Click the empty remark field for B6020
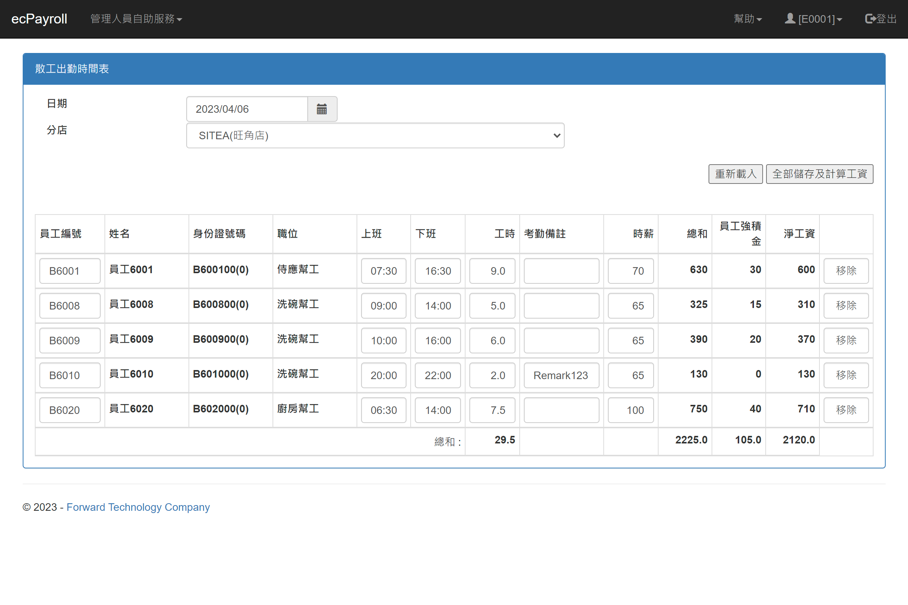 click(561, 410)
